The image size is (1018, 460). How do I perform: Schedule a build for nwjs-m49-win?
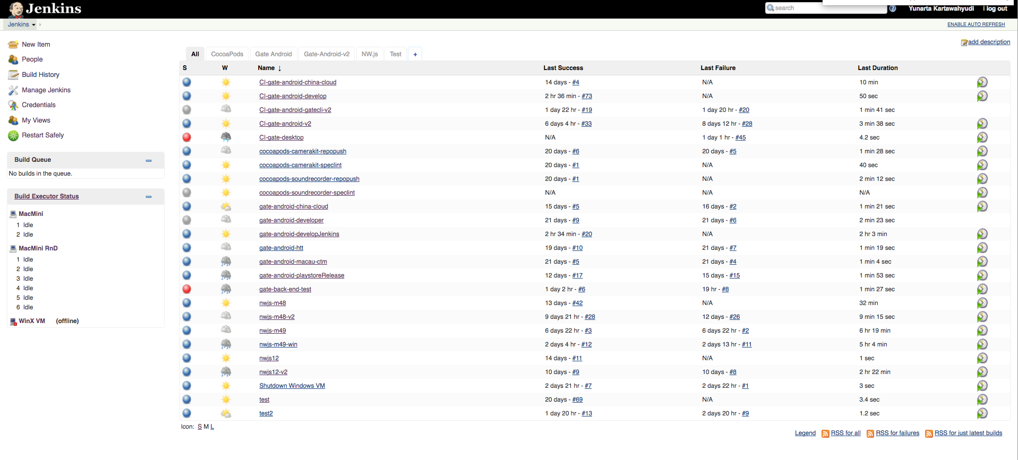pyautogui.click(x=982, y=344)
